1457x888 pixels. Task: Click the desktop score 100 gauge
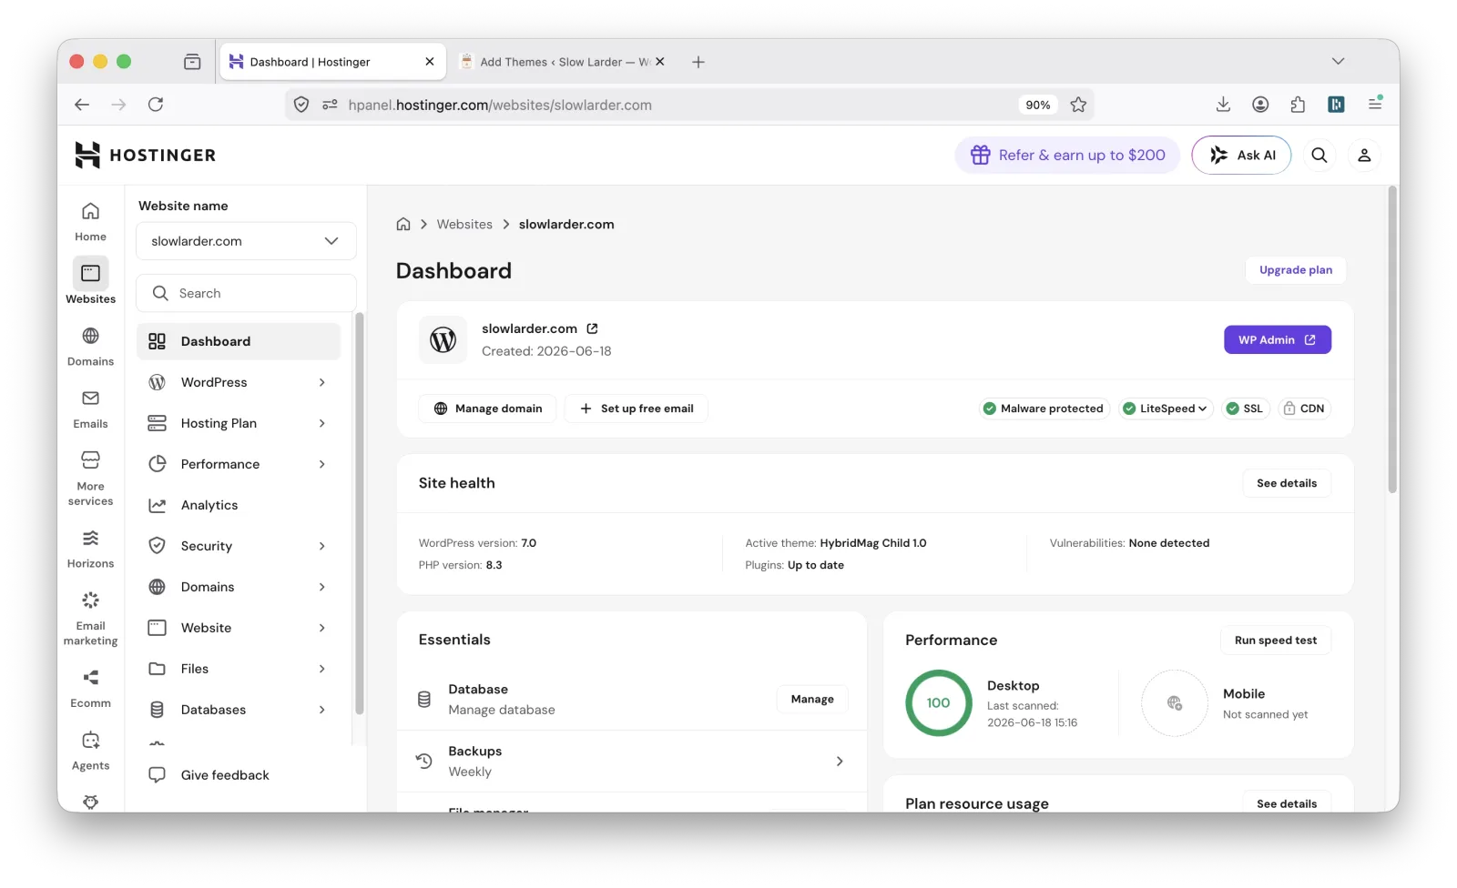coord(938,703)
